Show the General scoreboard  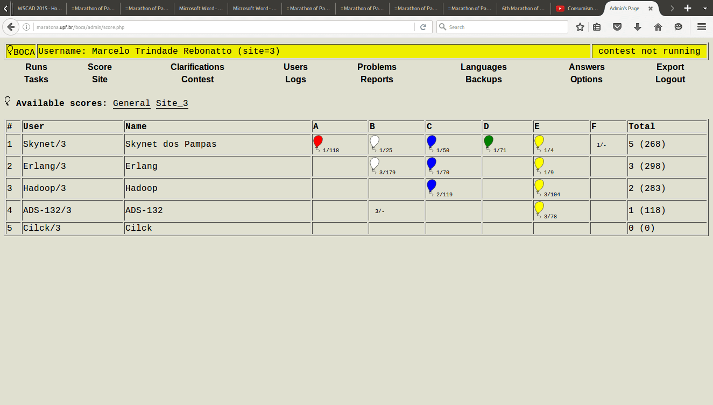coord(132,103)
